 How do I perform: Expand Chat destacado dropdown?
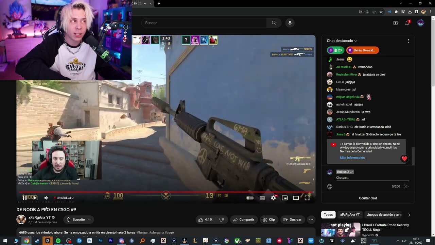(342, 41)
